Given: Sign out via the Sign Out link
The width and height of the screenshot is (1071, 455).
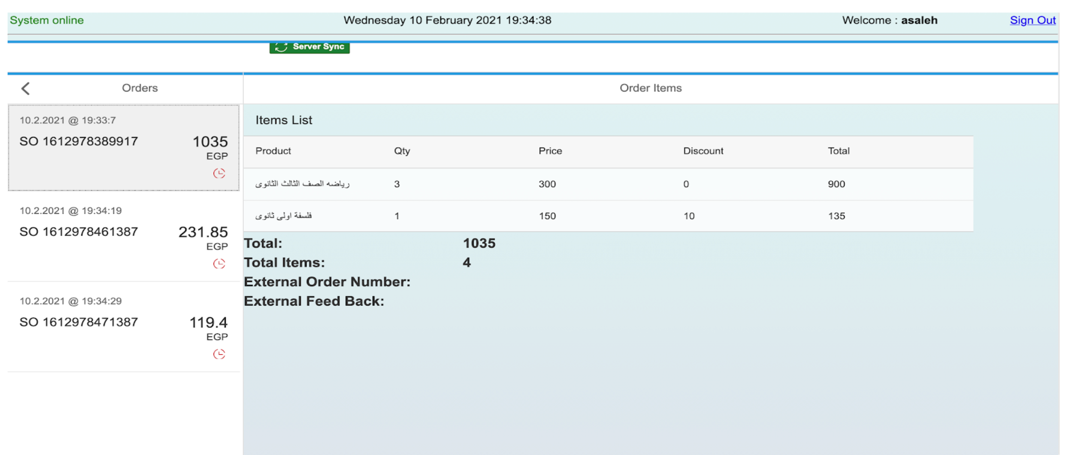Looking at the screenshot, I should (1032, 20).
